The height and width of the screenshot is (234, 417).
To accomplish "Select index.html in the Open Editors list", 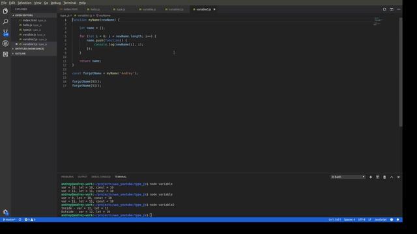I will [33, 20].
